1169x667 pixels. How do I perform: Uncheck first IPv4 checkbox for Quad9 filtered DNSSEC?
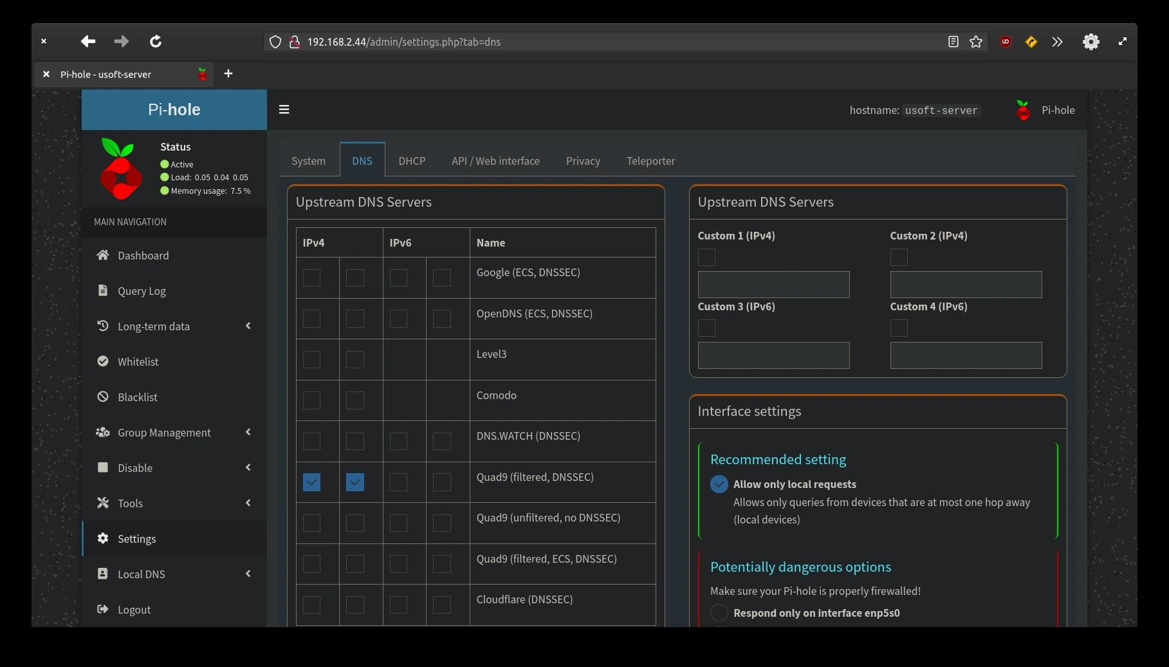(x=311, y=482)
